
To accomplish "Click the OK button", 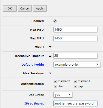I will [10, 8].
